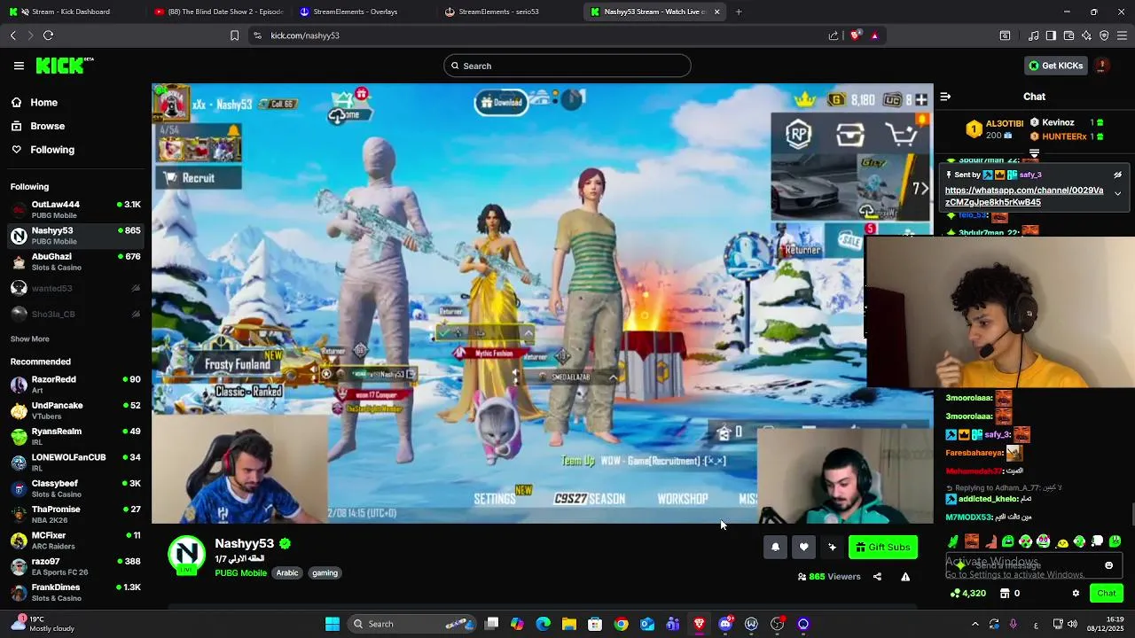Open Leo AI sparkle icon
1135x638 pixels.
[x=1086, y=35]
